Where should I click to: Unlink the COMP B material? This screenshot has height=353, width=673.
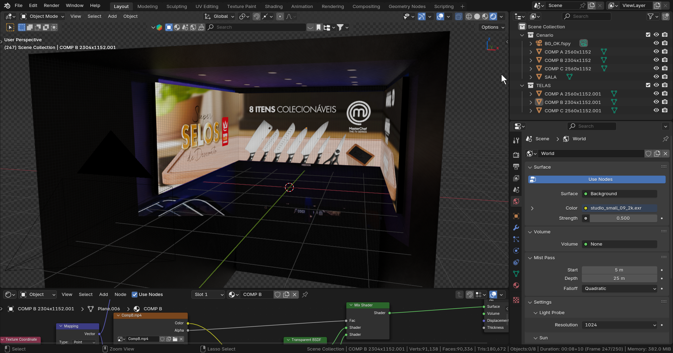[295, 295]
